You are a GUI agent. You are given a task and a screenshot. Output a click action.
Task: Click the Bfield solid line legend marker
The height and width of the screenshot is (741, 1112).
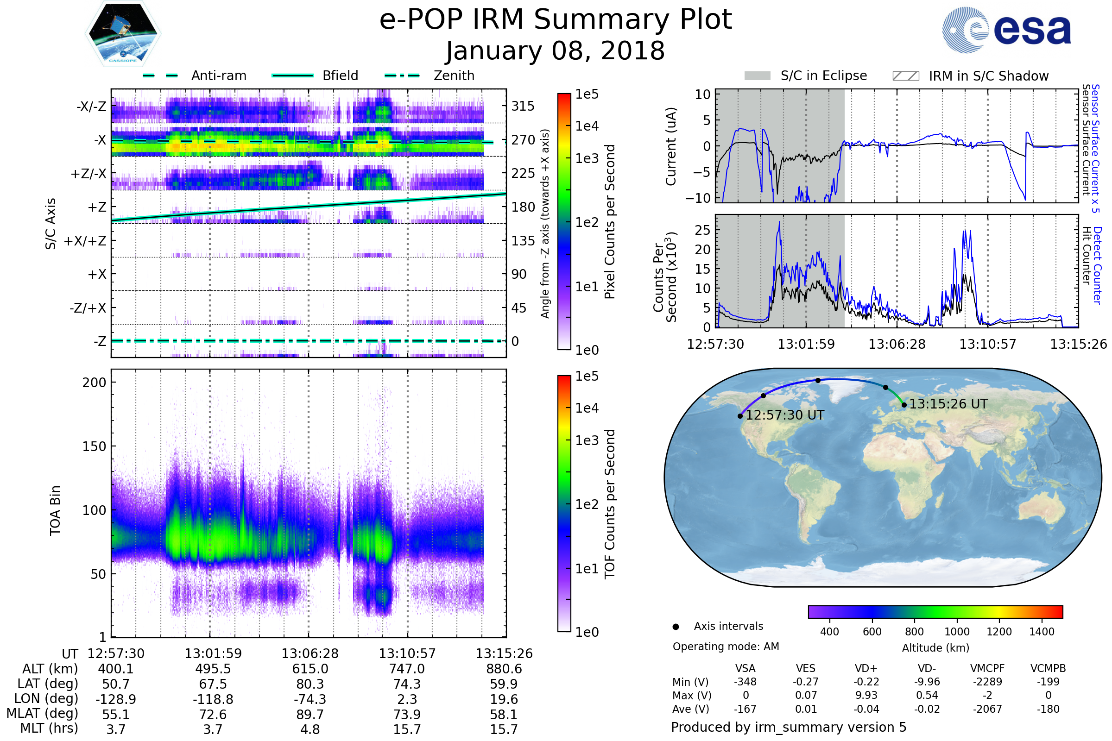click(x=292, y=75)
